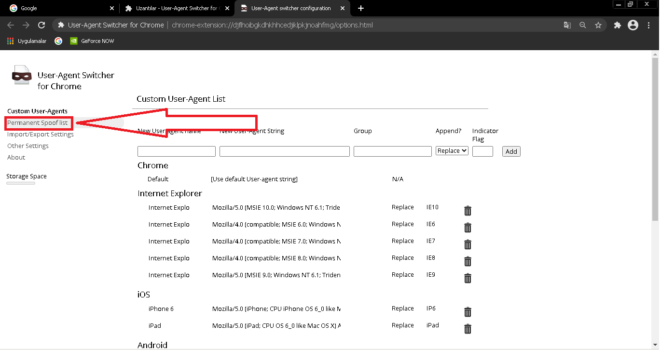Open the Chrome three-dot menu
661x350 pixels.
pos(649,25)
